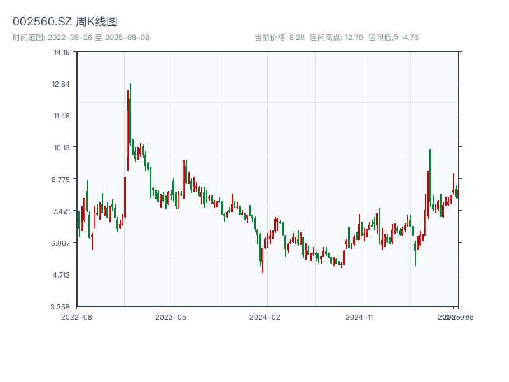Click the x-axis label 2024-02
Viewport: 509px width, 382px height.
(265, 317)
